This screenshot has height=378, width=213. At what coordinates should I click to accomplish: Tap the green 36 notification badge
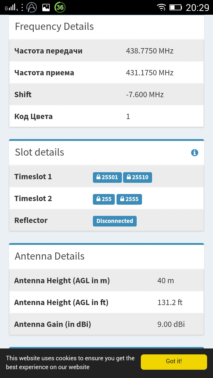click(x=60, y=7)
